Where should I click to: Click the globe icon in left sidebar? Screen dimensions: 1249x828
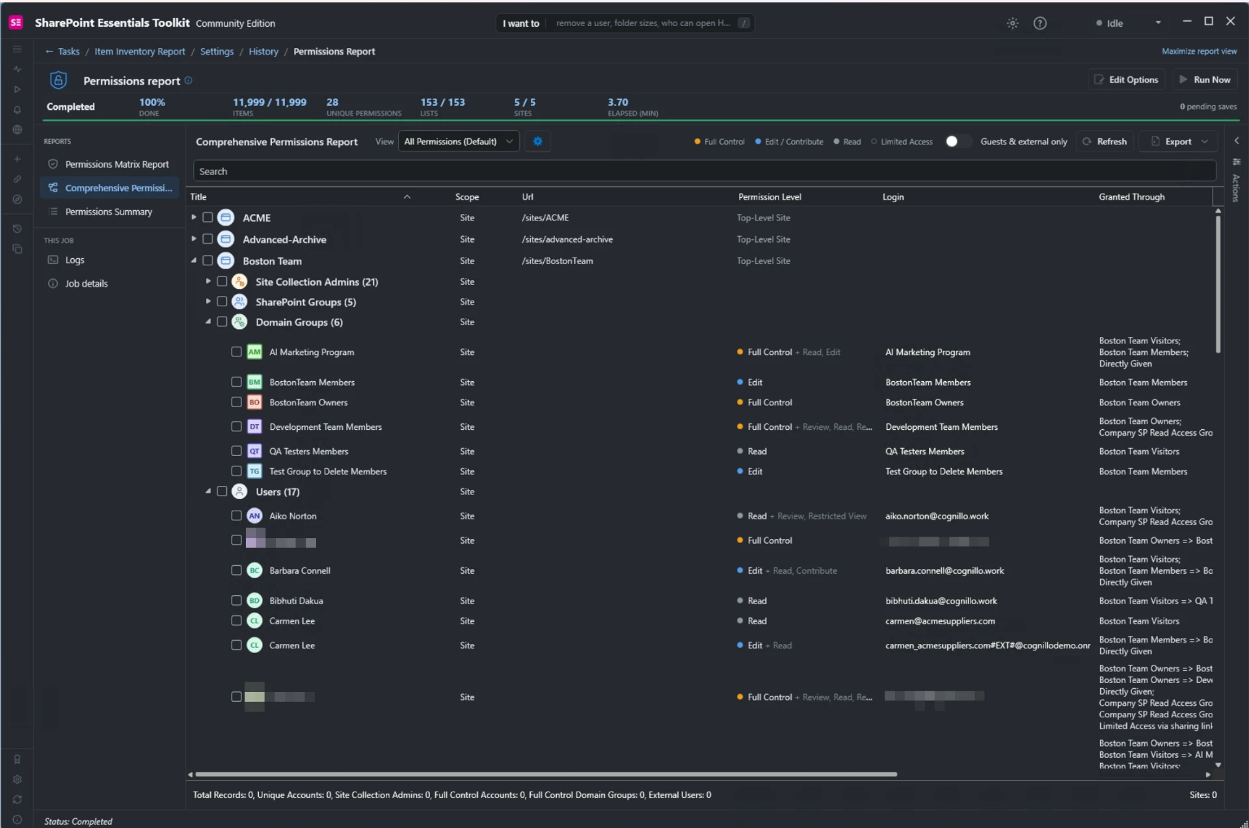(18, 129)
